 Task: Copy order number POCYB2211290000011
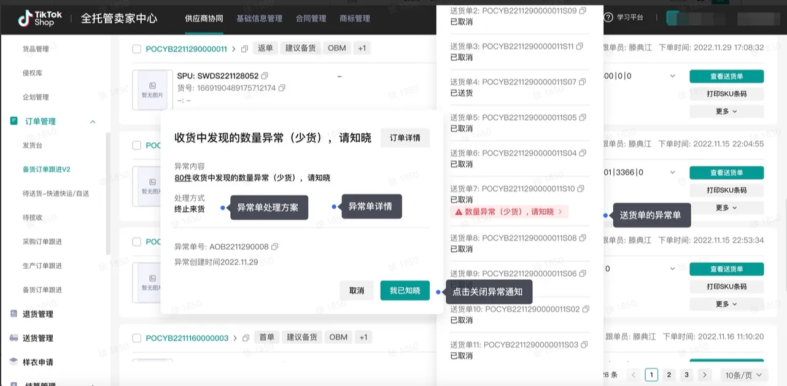pos(244,48)
